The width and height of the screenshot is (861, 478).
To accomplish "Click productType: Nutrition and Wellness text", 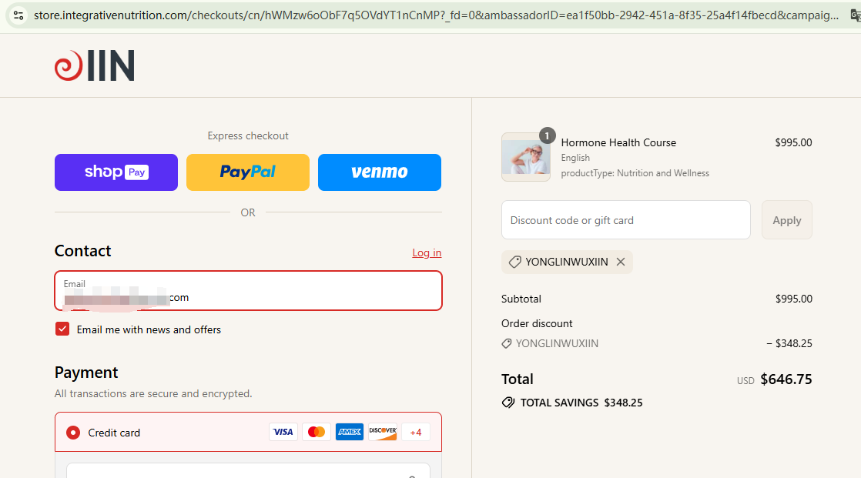I will click(635, 173).
